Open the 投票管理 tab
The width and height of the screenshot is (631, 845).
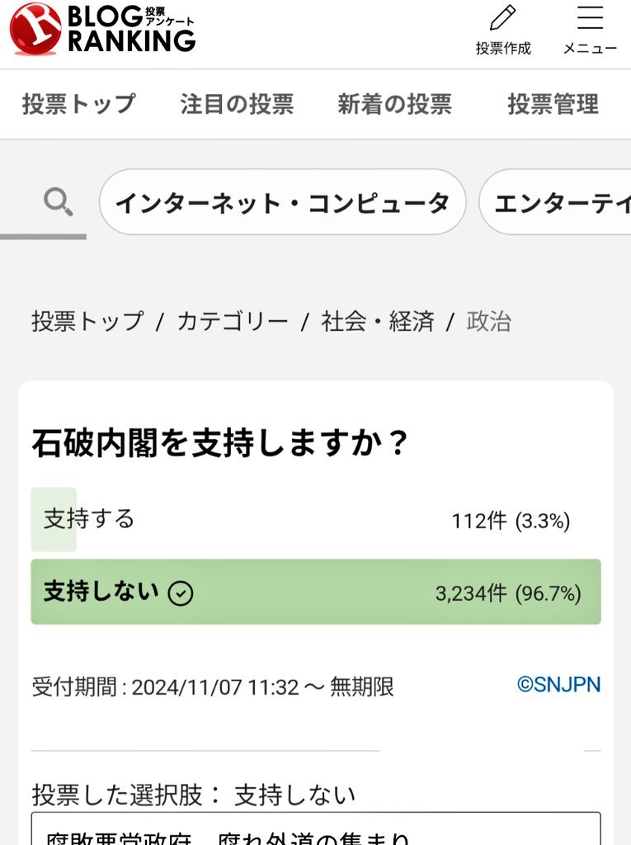tap(553, 105)
